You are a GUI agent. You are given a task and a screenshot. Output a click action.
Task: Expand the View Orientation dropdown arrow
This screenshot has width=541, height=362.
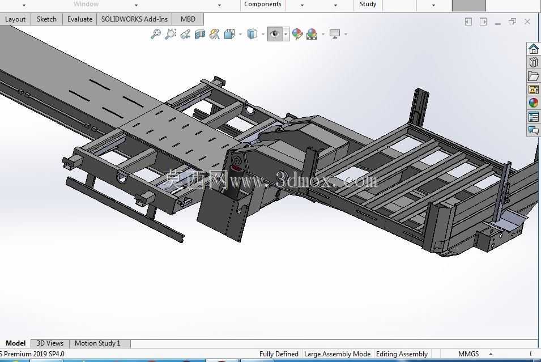[241, 34]
